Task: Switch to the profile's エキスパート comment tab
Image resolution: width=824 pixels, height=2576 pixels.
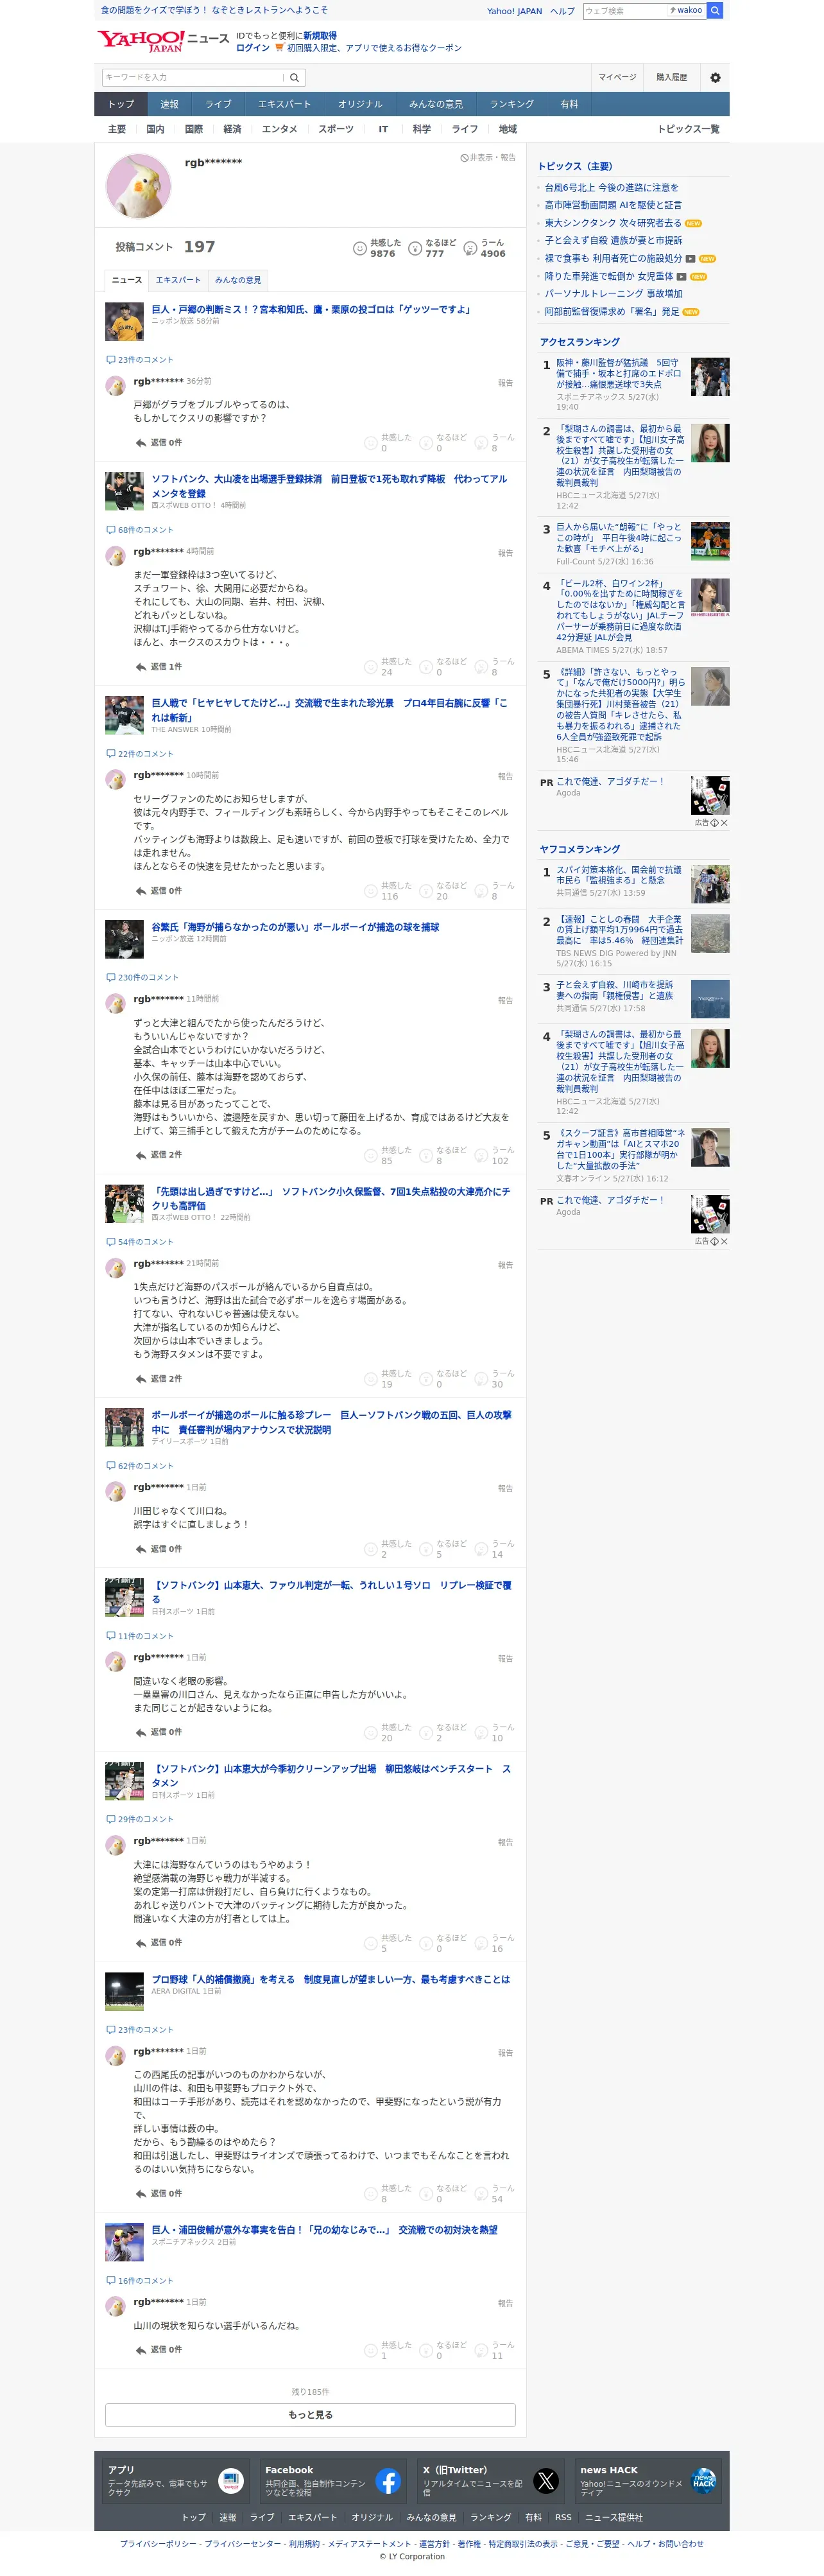Action: pos(178,280)
